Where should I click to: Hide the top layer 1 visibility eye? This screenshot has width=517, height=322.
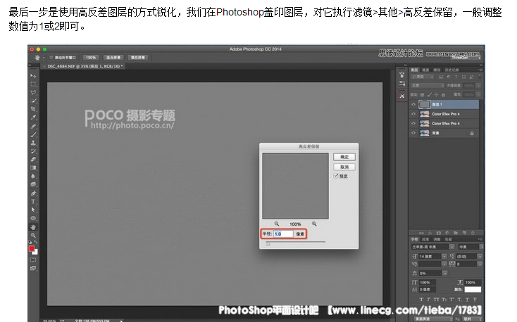click(x=413, y=104)
